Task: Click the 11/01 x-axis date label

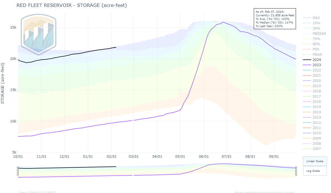Action: point(41,156)
